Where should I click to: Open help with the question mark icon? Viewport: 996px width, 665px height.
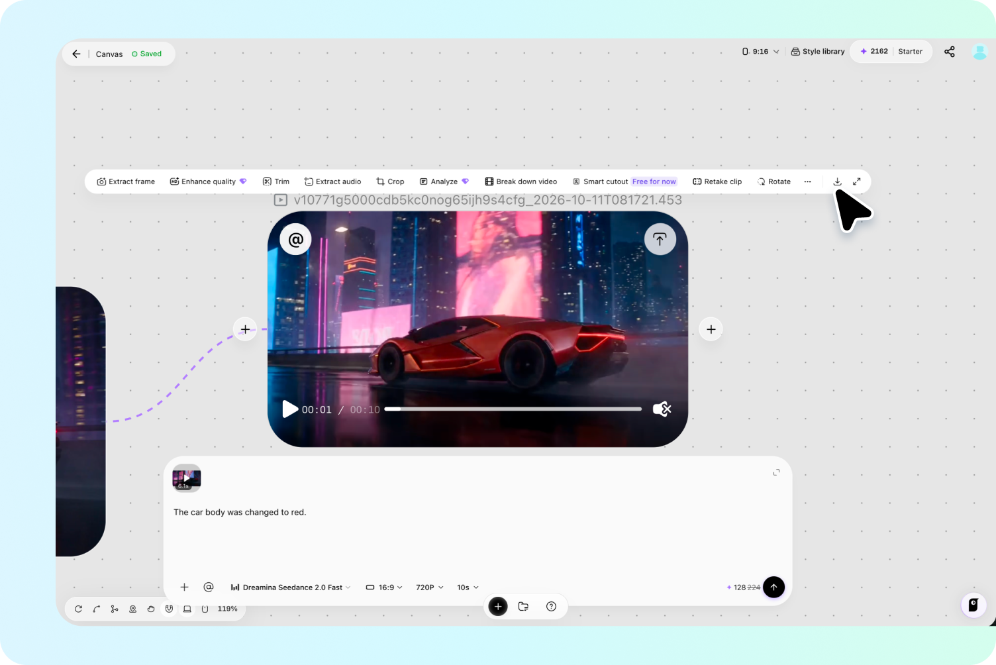coord(551,606)
